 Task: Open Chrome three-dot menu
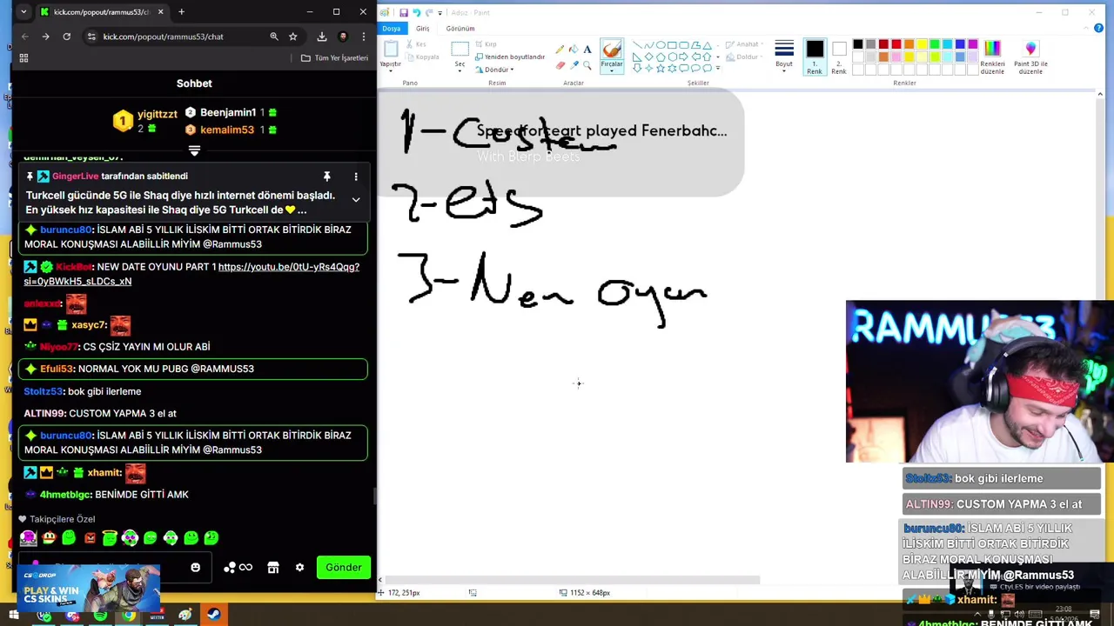(363, 37)
